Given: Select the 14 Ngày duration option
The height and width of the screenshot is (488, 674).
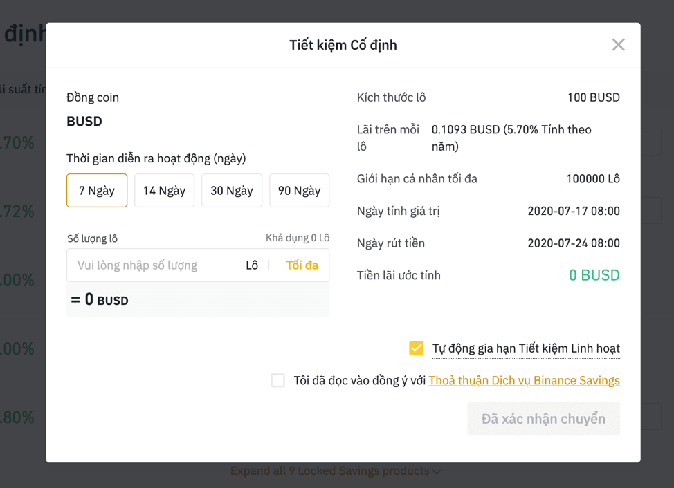Looking at the screenshot, I should [x=164, y=191].
